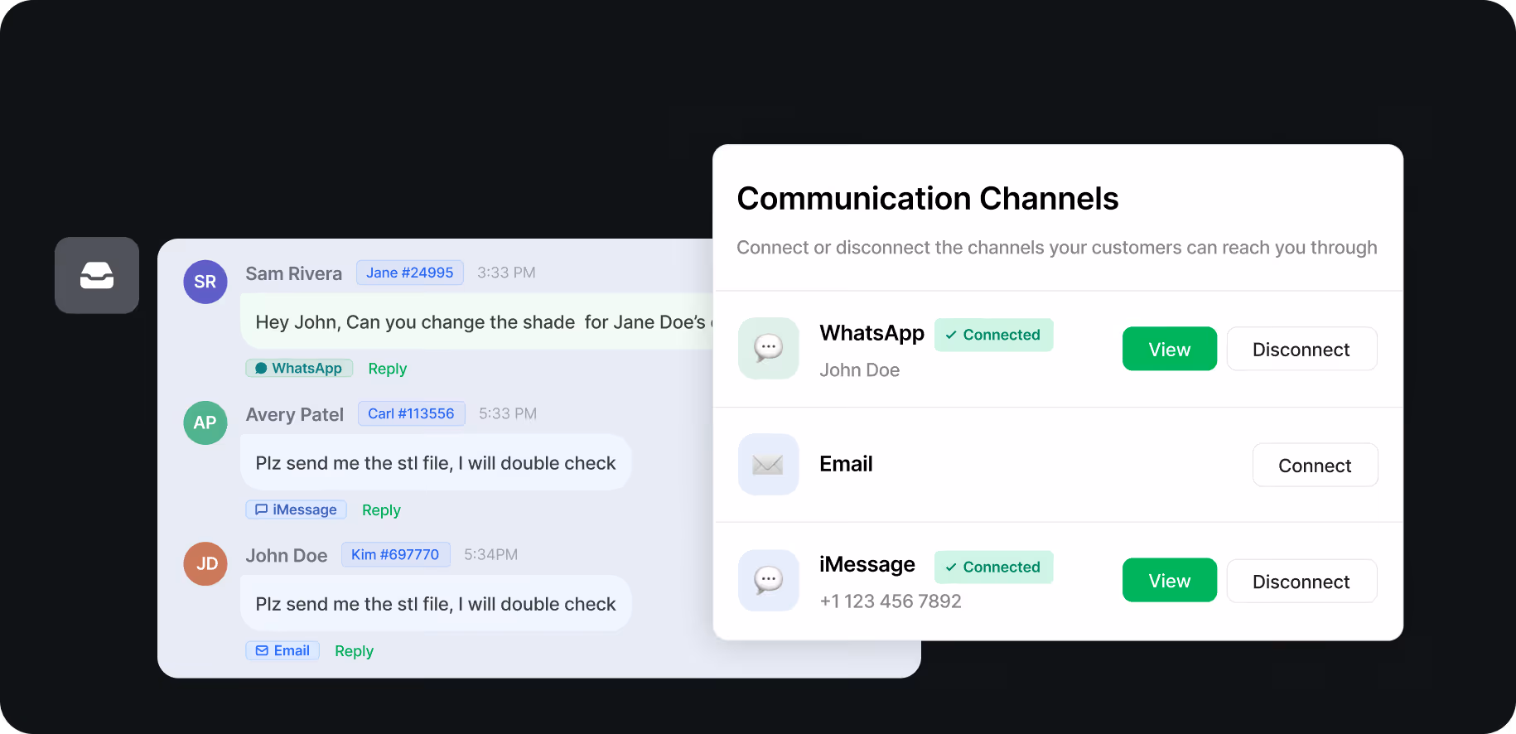Select the WhatsApp channel icon
This screenshot has height=734, width=1516.
pyautogui.click(x=769, y=348)
